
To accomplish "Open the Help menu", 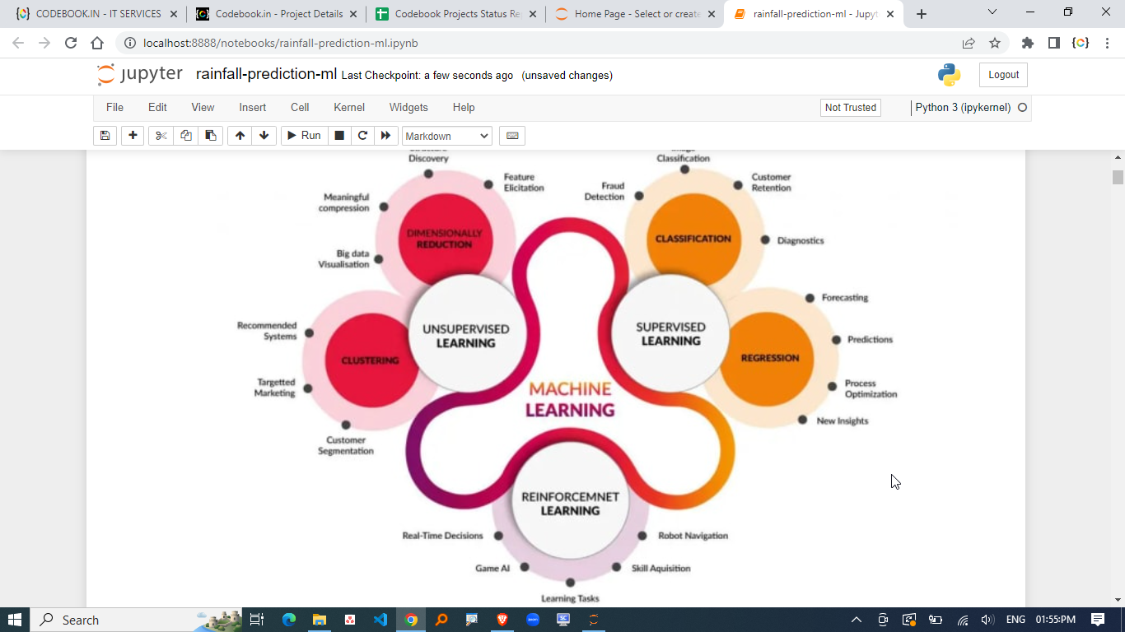I will coord(464,108).
